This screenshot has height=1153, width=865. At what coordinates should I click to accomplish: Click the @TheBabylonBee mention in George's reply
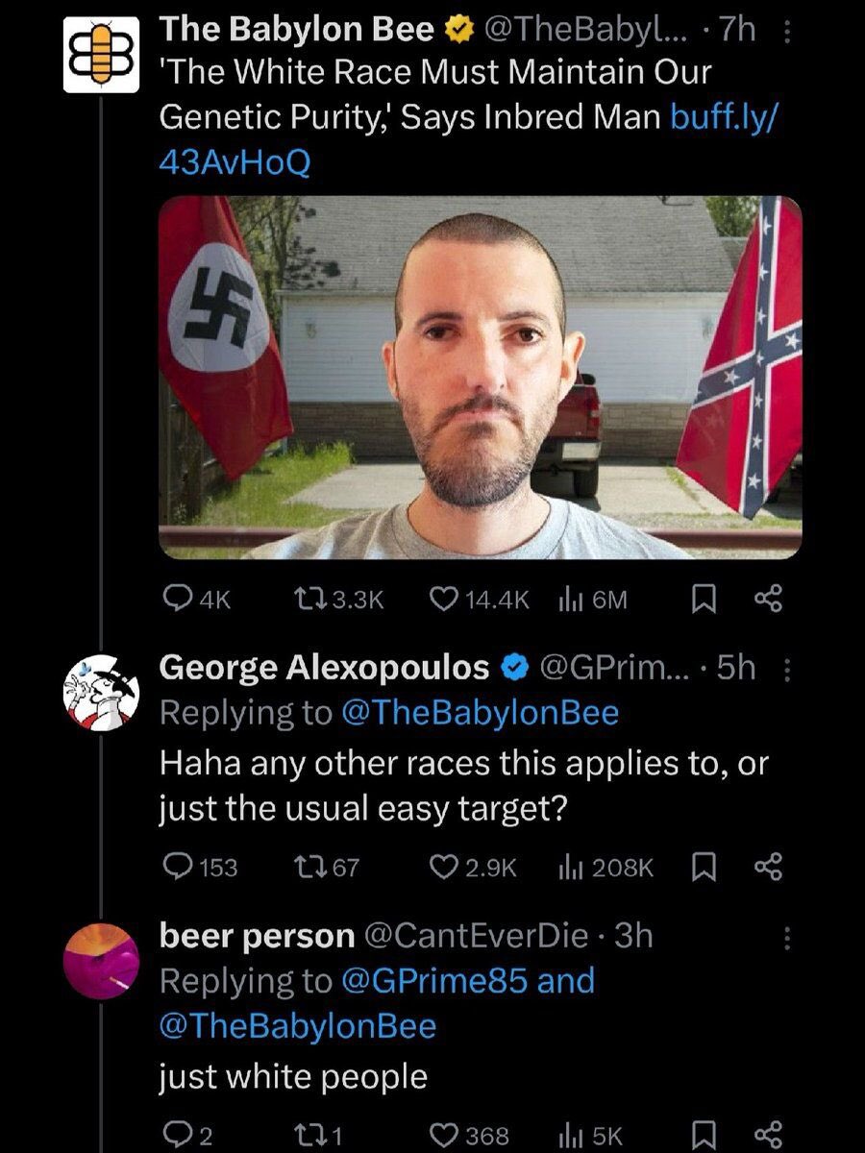481,712
